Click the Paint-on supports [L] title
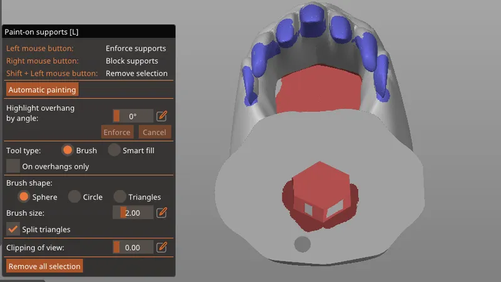501x282 pixels. click(41, 32)
